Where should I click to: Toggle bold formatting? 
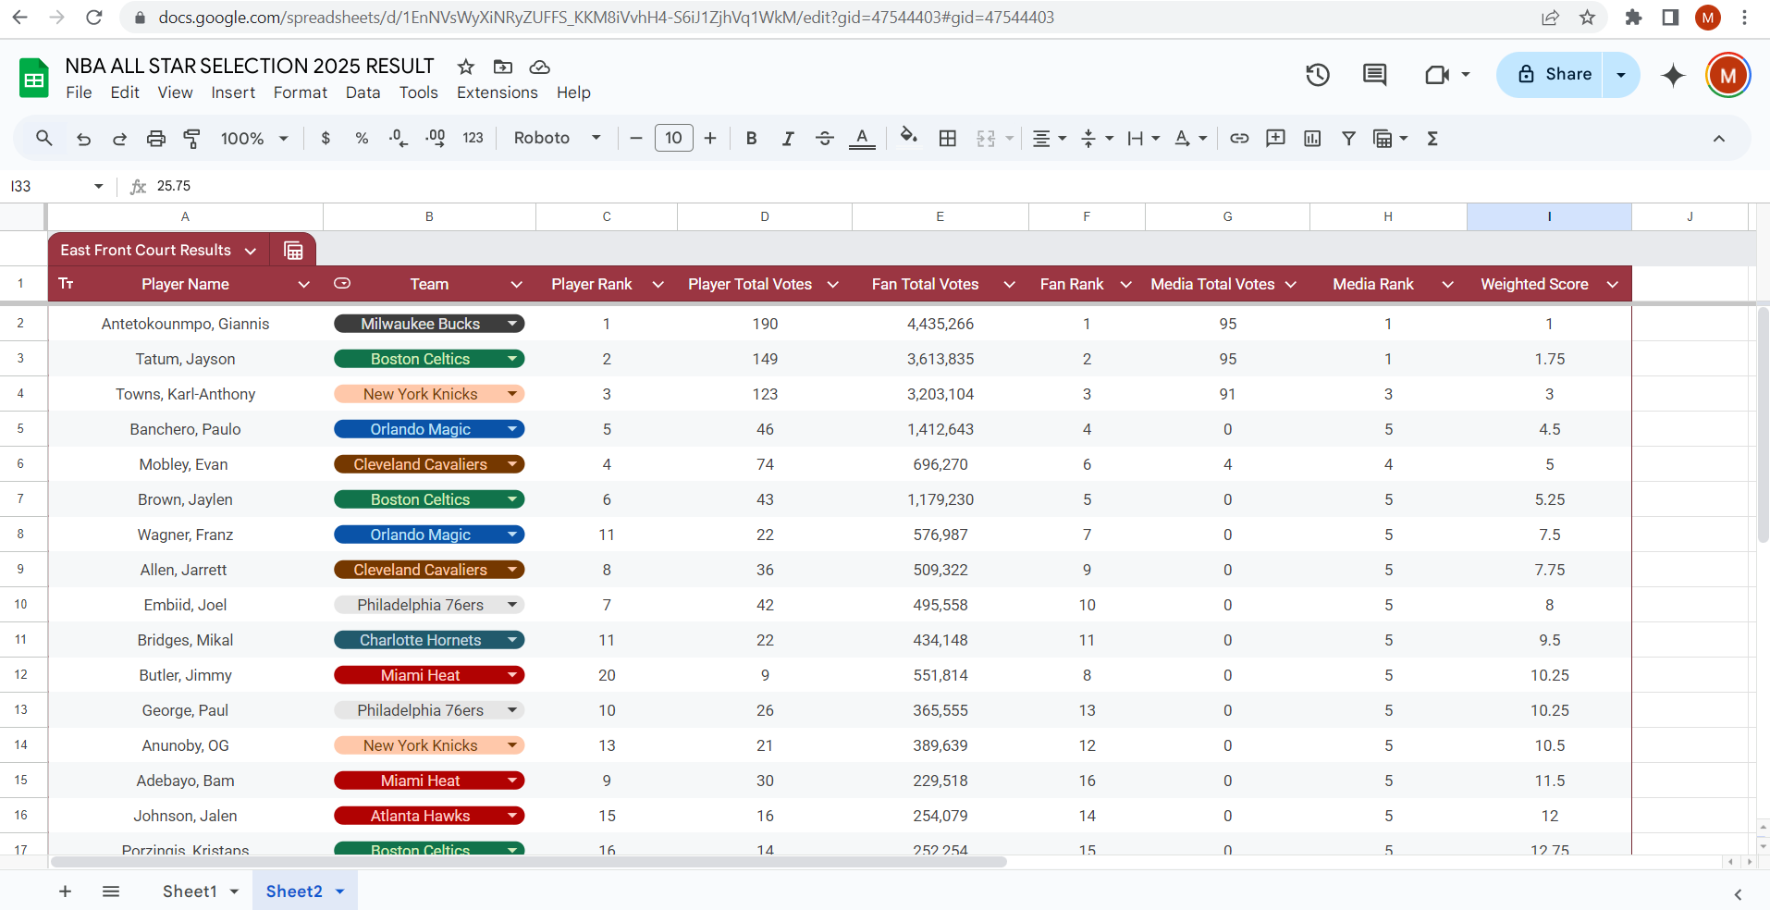751,139
